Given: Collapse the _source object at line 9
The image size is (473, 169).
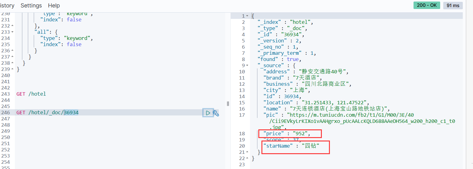Looking at the screenshot, I should tap(247, 65).
